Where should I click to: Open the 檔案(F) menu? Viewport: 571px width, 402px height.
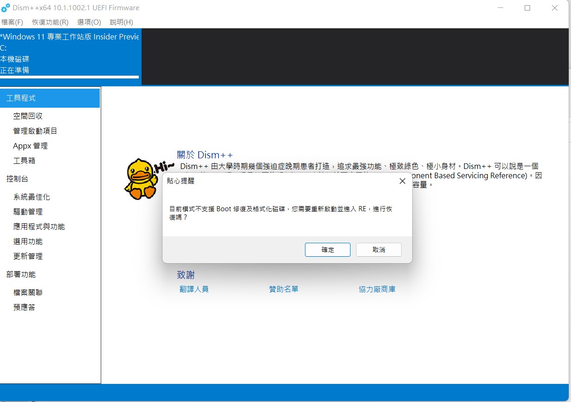pos(13,22)
